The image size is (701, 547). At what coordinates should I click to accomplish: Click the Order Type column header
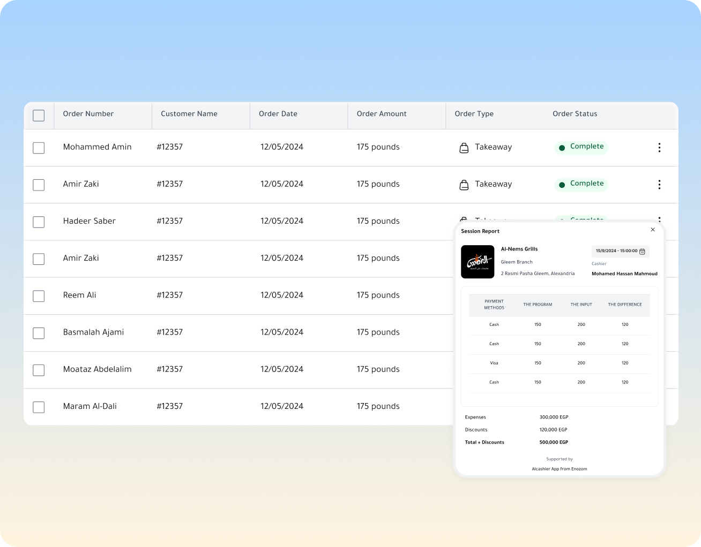474,113
